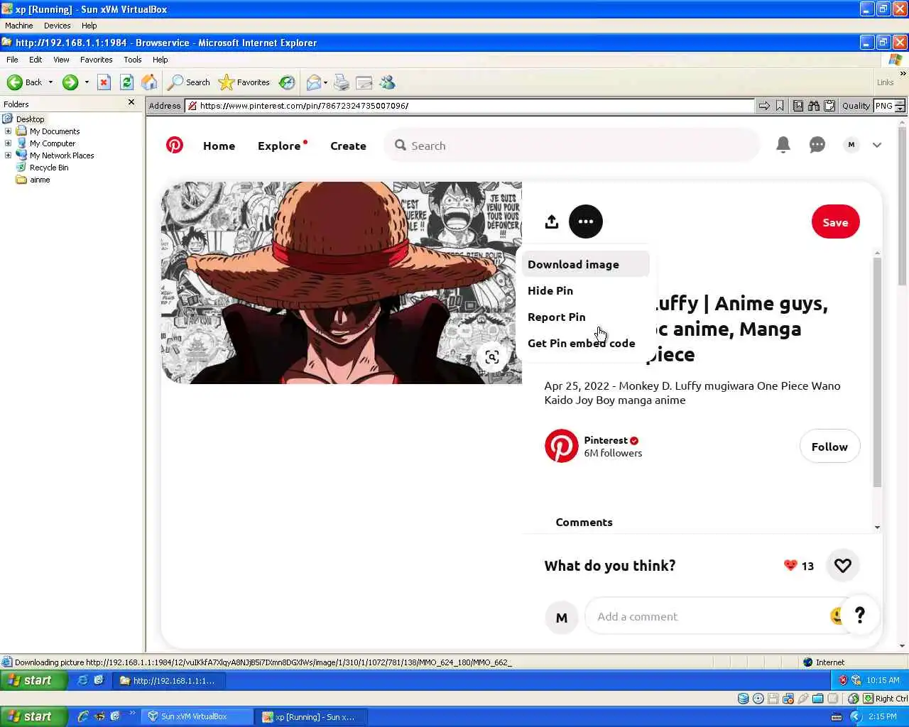Open Pinterest messages chat bubble

coord(817,145)
